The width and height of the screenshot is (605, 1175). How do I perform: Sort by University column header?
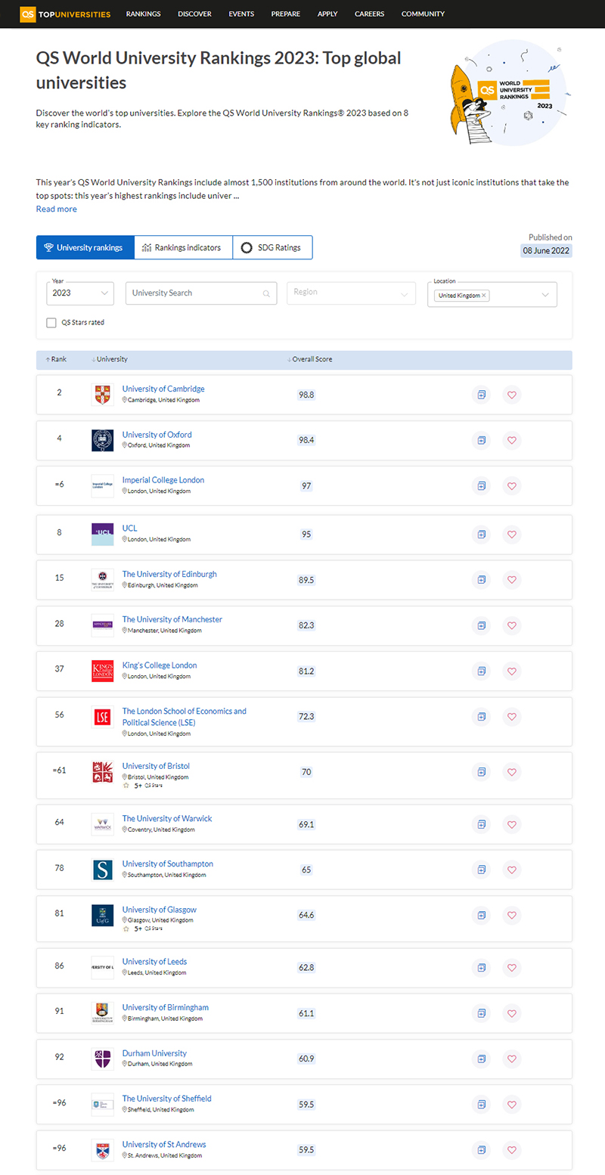110,359
